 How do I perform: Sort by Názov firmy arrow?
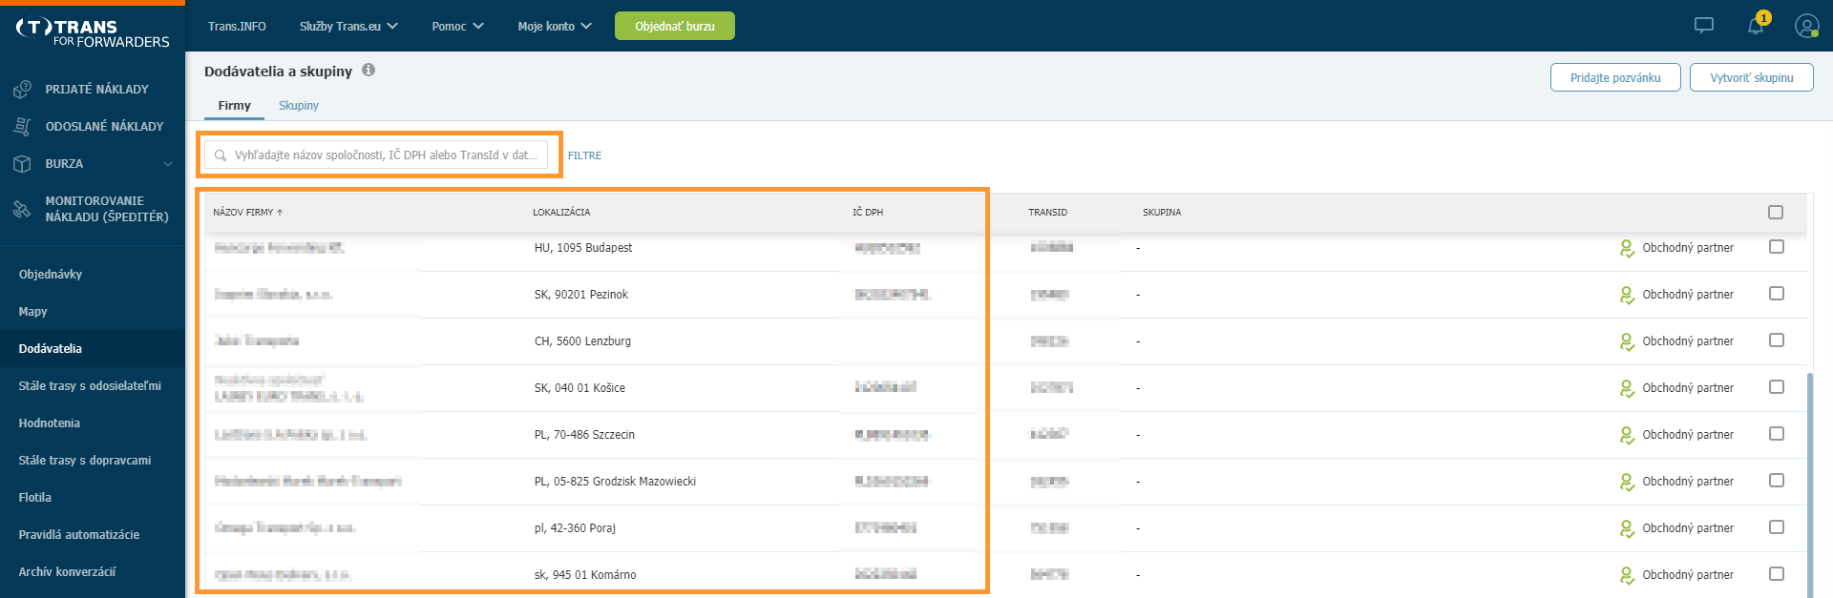click(x=280, y=212)
